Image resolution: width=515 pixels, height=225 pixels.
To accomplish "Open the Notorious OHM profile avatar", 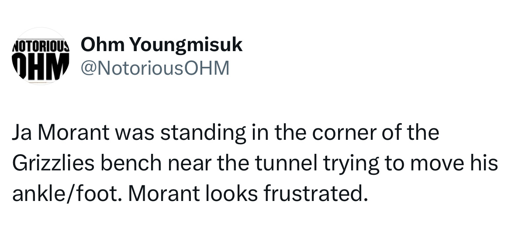I will [40, 56].
